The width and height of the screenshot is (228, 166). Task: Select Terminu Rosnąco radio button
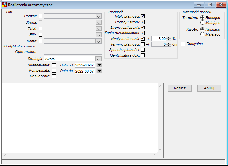(202, 18)
